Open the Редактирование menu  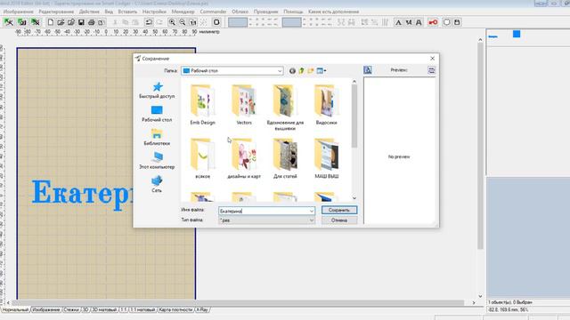(x=56, y=12)
